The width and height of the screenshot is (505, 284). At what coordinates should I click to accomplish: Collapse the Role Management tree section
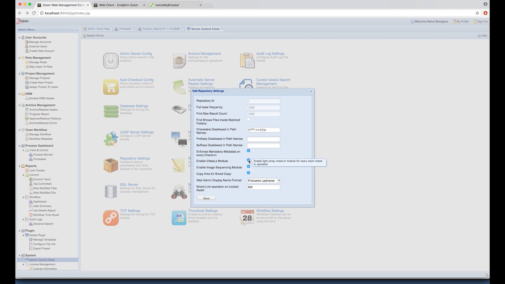click(x=19, y=58)
